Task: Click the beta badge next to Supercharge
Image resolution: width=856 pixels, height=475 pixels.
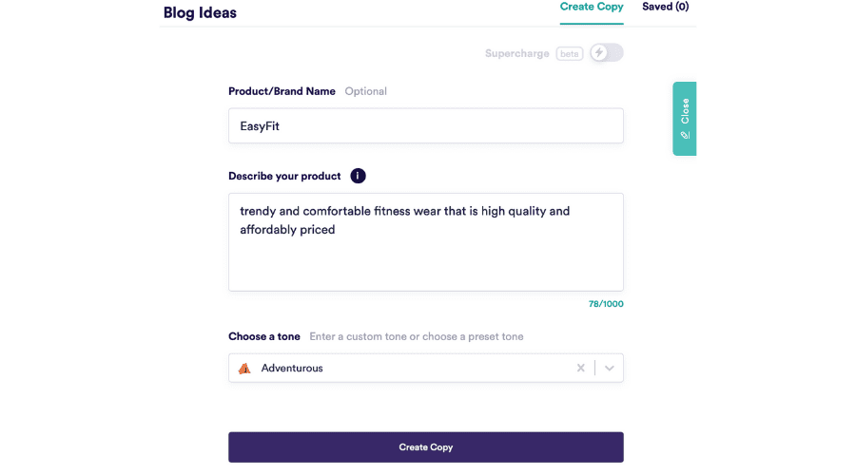Action: 570,53
